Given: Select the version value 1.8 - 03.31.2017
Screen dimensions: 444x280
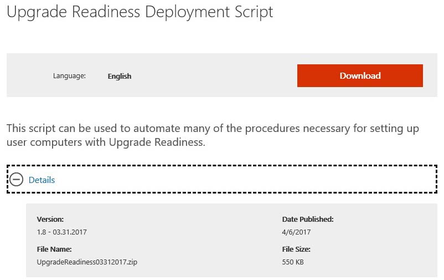Looking at the screenshot, I should pos(61,232).
